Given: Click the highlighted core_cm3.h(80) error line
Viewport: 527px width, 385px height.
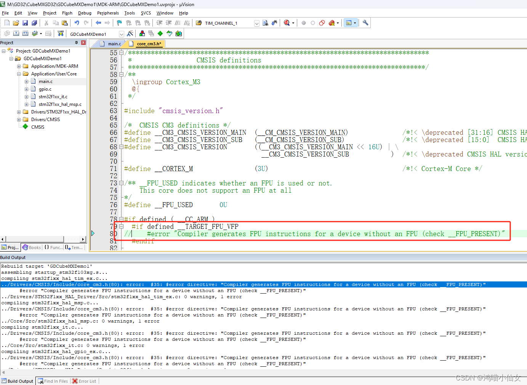Looking at the screenshot, I should (x=263, y=284).
